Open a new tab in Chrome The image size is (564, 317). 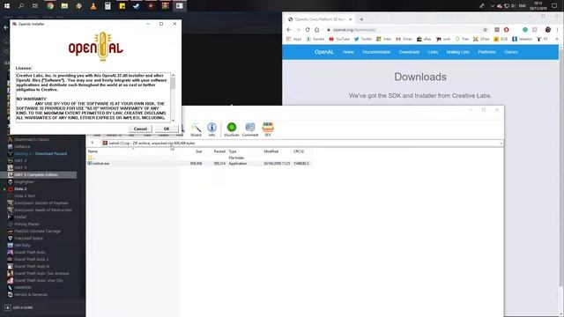[361, 19]
